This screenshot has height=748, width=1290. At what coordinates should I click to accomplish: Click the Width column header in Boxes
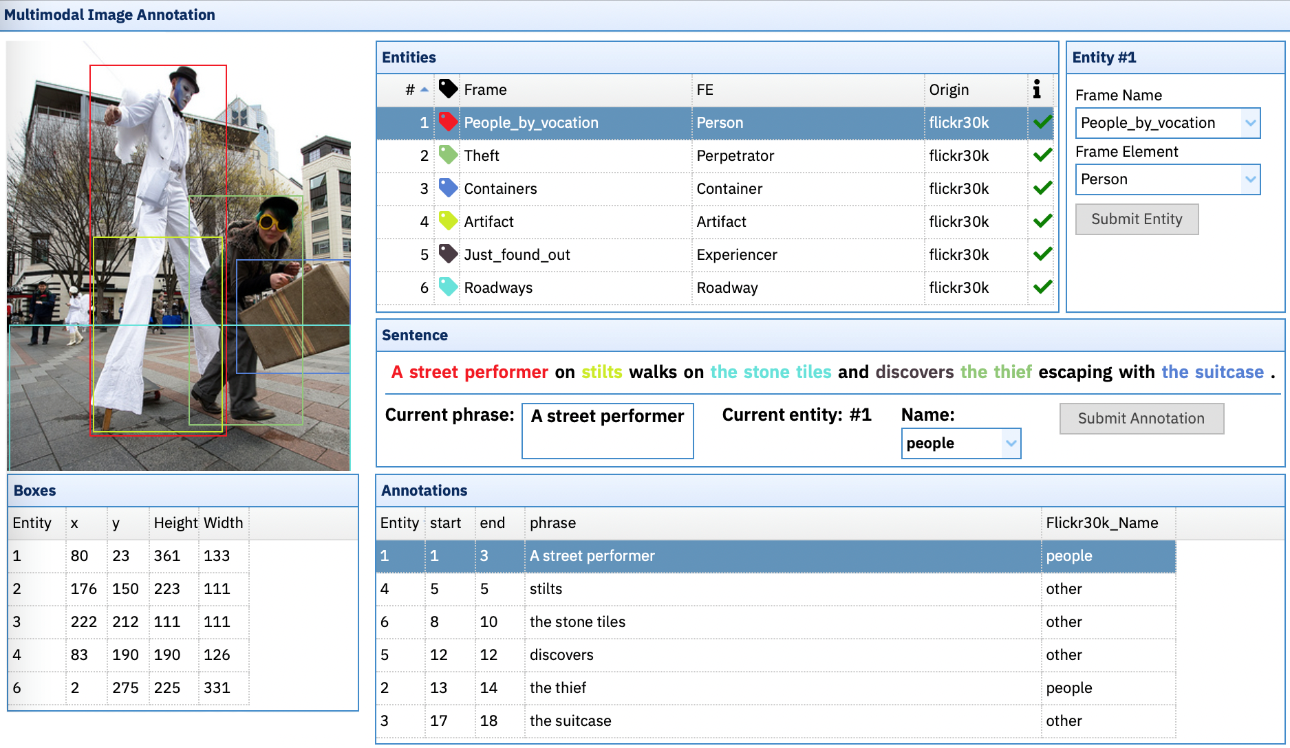(223, 523)
